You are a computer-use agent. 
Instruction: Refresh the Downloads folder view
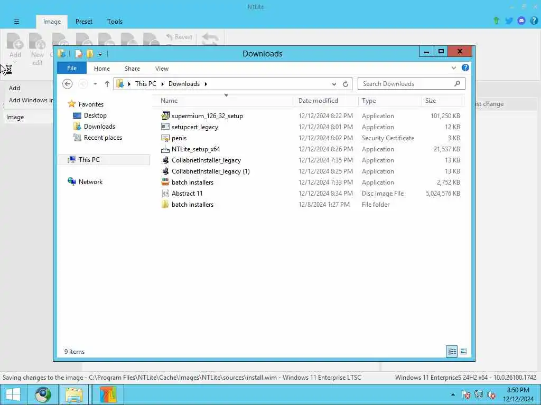click(346, 84)
